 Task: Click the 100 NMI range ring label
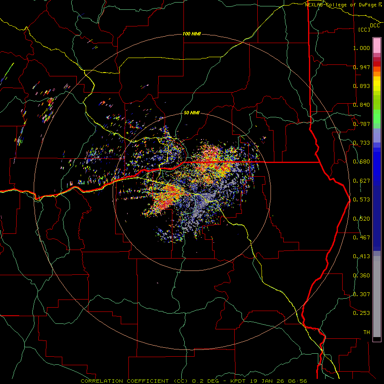click(192, 34)
